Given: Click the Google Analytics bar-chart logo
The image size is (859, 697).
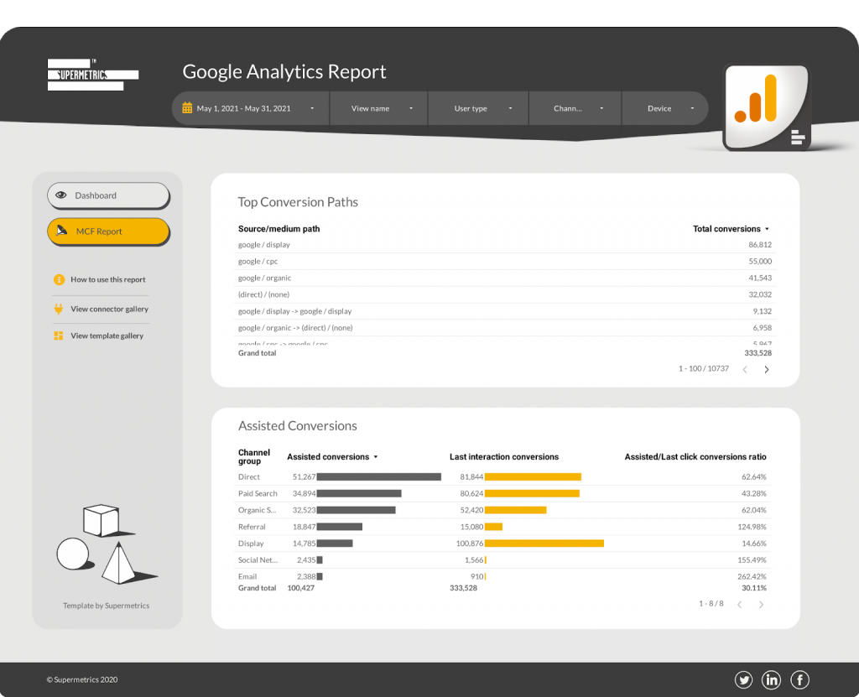Looking at the screenshot, I should [x=767, y=107].
